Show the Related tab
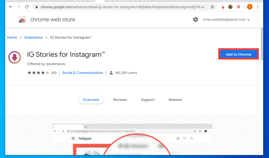 click(175, 100)
